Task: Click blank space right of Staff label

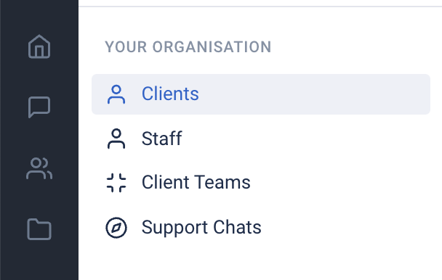Action: 306,139
